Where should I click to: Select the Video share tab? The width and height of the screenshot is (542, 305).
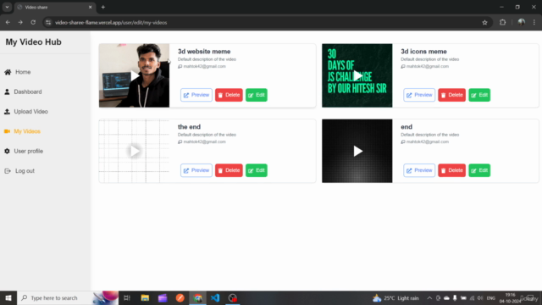click(x=54, y=7)
